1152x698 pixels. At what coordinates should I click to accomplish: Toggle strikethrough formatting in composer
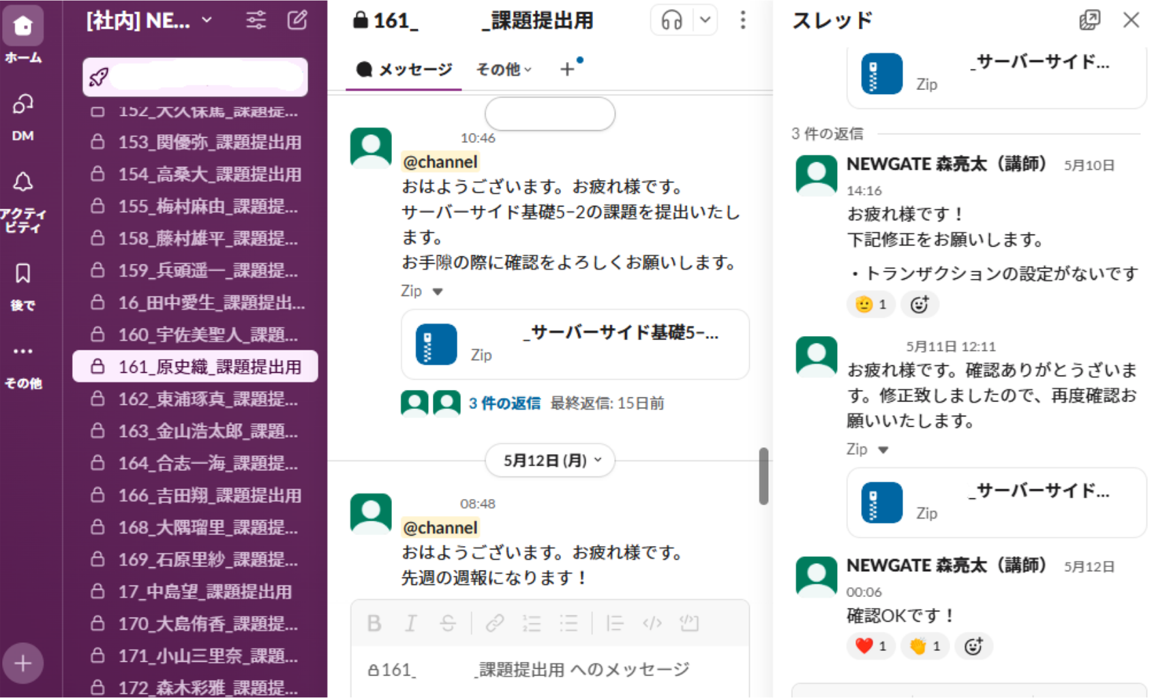448,623
